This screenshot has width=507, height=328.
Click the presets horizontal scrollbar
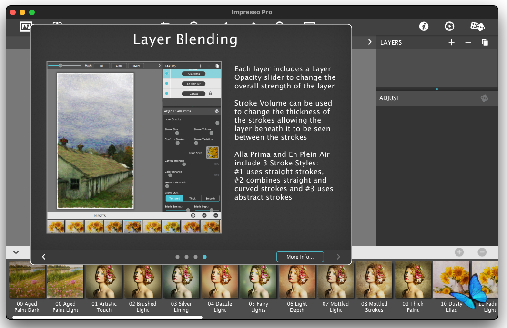(x=107, y=318)
